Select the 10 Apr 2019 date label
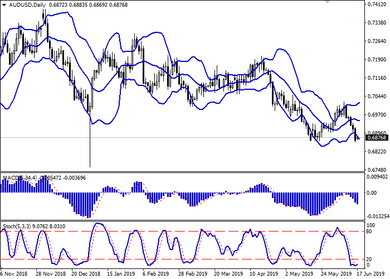Image resolution: width=390 pixels, height=279 pixels. click(263, 274)
